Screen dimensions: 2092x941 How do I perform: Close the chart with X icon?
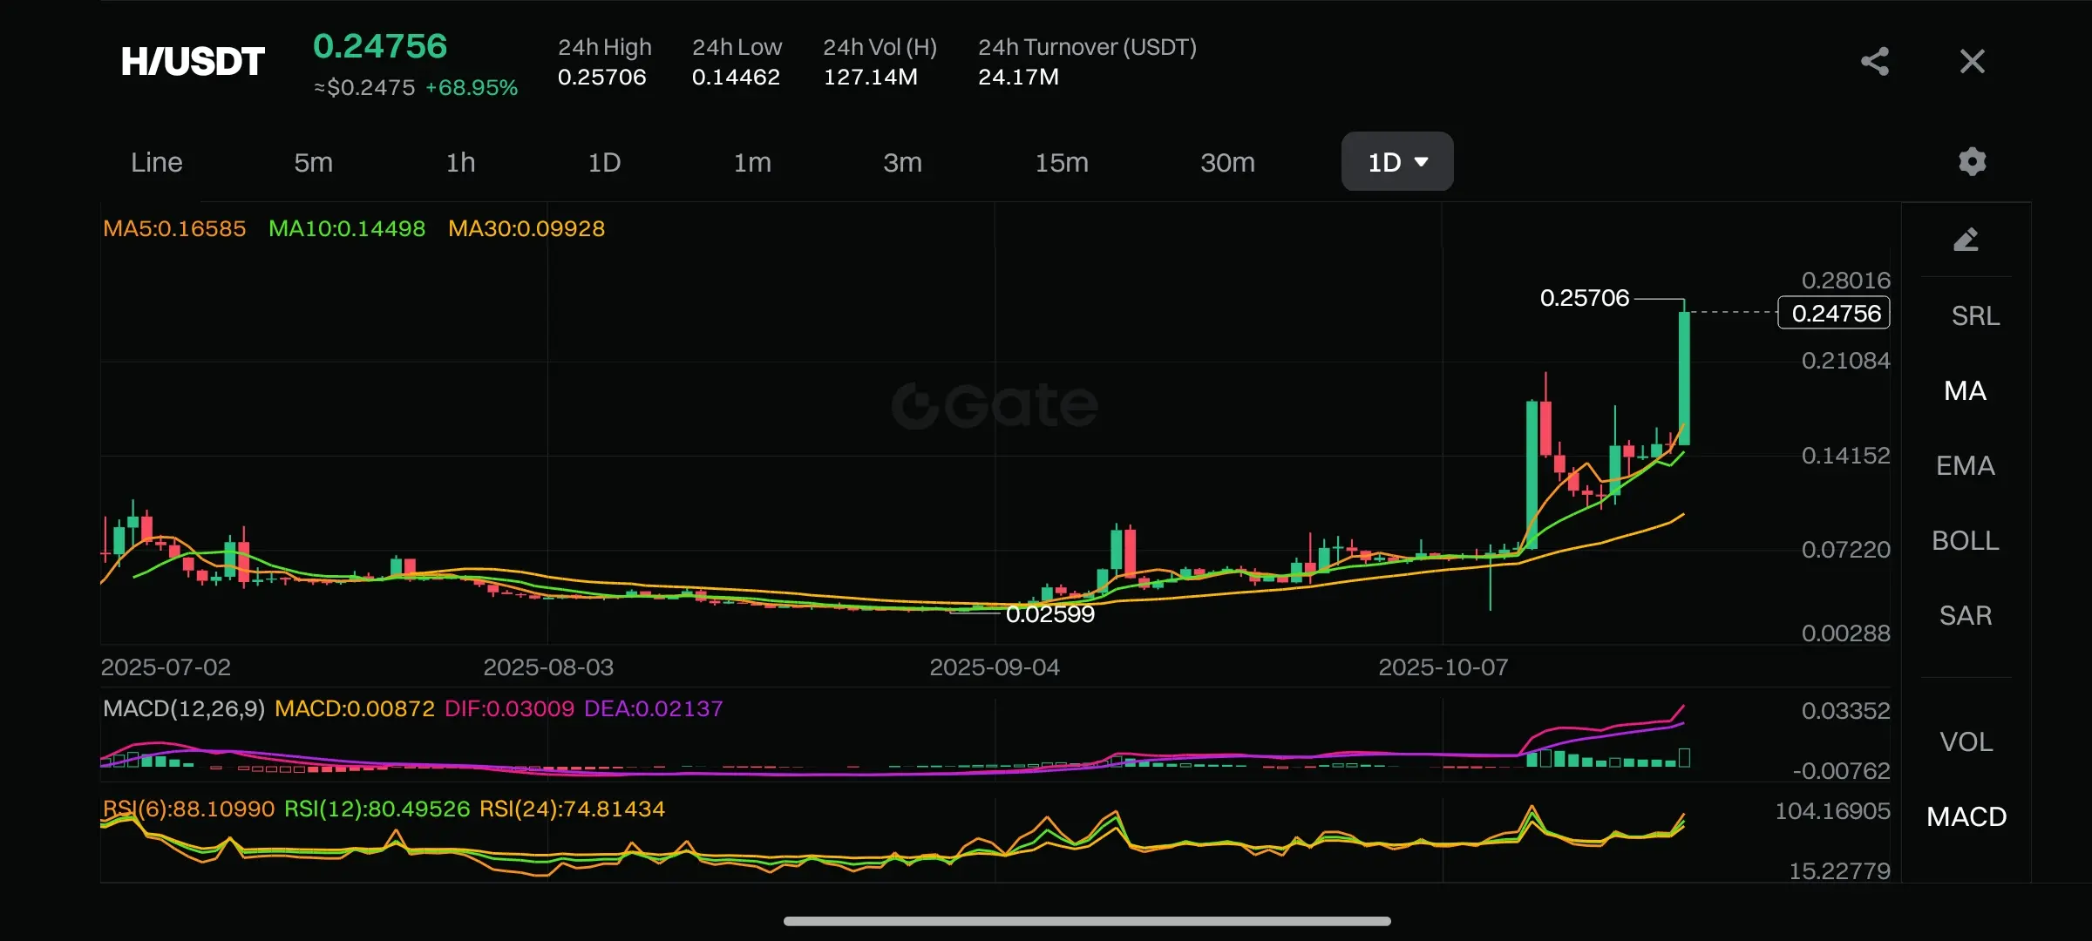1972,61
